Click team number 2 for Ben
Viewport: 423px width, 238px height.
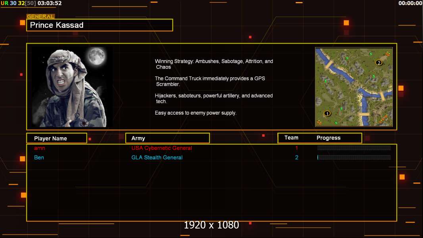(x=296, y=157)
